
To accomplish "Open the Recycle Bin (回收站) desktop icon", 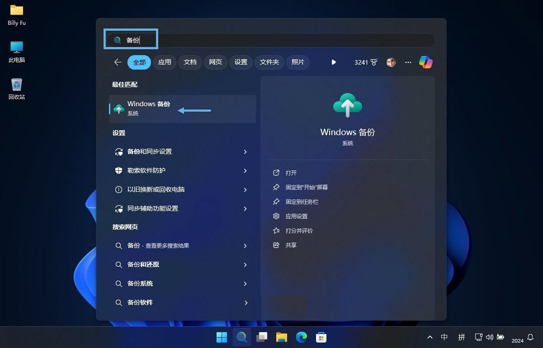I will (17, 88).
